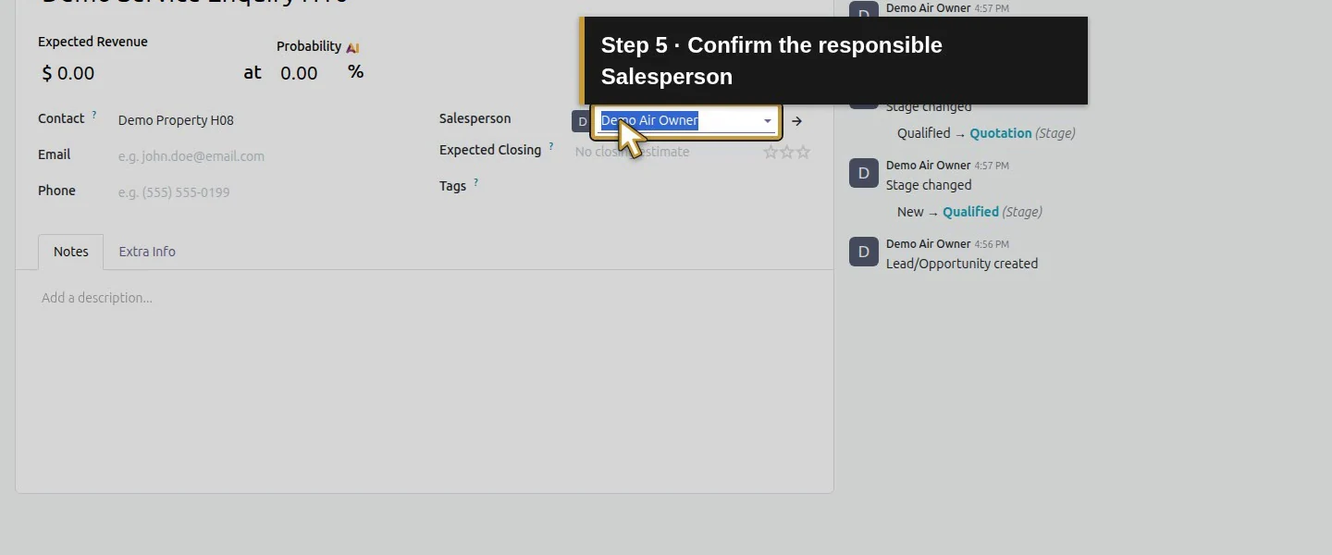Switch to the Notes tab
1332x555 pixels.
(x=71, y=252)
